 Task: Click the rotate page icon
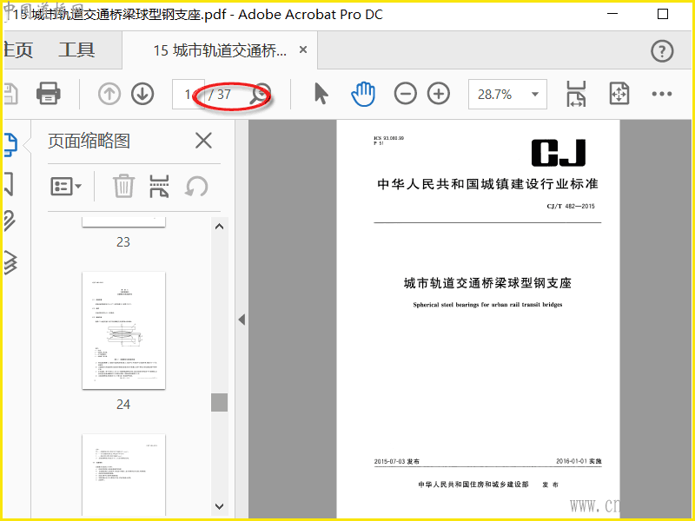click(x=196, y=186)
